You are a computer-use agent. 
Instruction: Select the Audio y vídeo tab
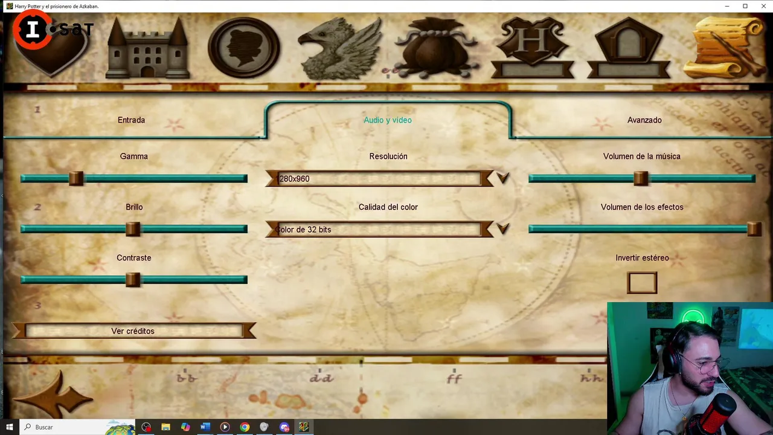point(388,120)
